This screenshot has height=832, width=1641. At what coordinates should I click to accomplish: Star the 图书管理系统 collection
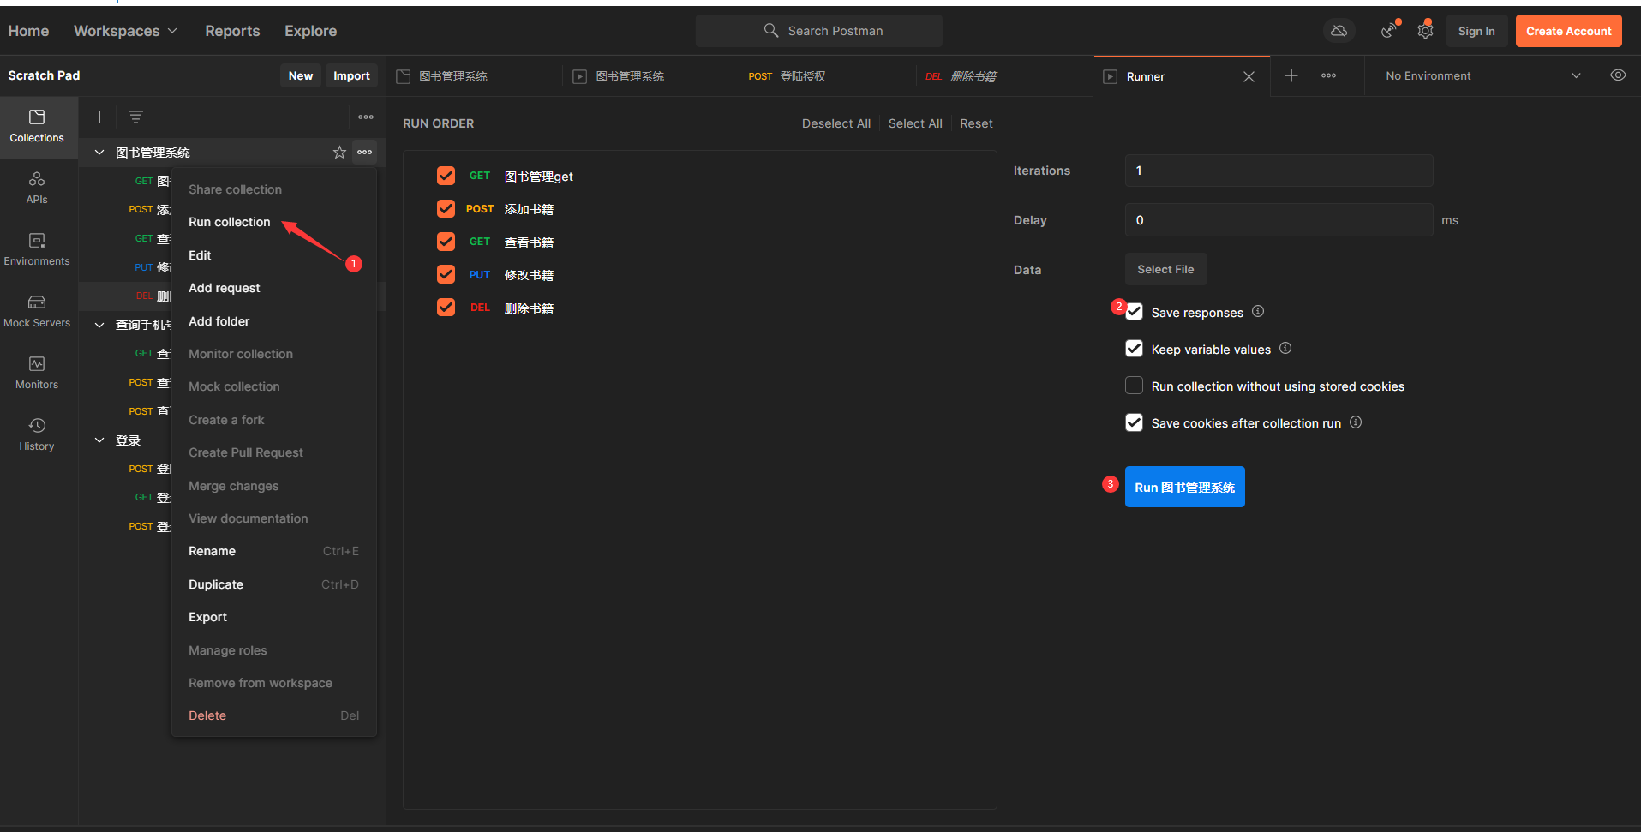coord(339,153)
